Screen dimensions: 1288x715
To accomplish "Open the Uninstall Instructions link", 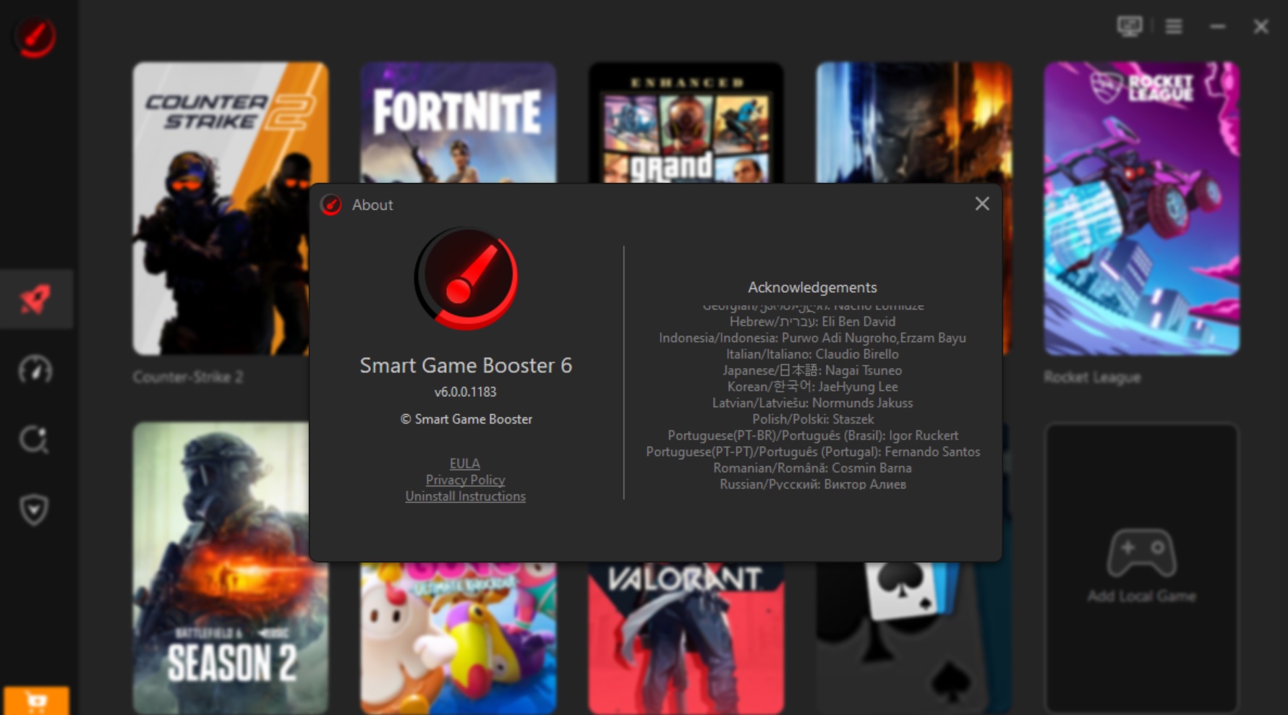I will pyautogui.click(x=465, y=497).
